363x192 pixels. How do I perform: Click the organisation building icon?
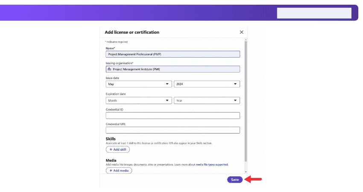tap(109, 69)
